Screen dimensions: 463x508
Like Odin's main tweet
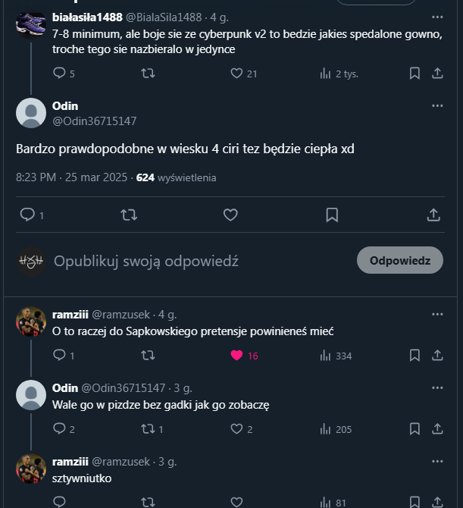point(230,215)
